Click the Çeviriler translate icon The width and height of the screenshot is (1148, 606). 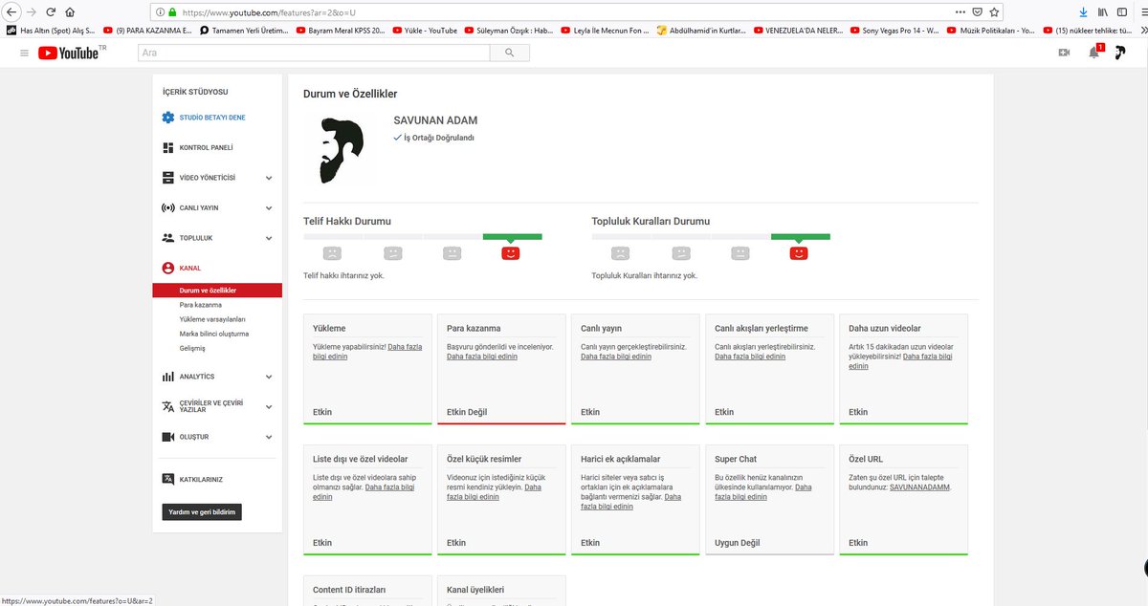click(168, 406)
